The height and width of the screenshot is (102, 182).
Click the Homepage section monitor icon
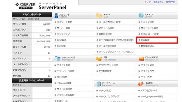click(x=58, y=58)
